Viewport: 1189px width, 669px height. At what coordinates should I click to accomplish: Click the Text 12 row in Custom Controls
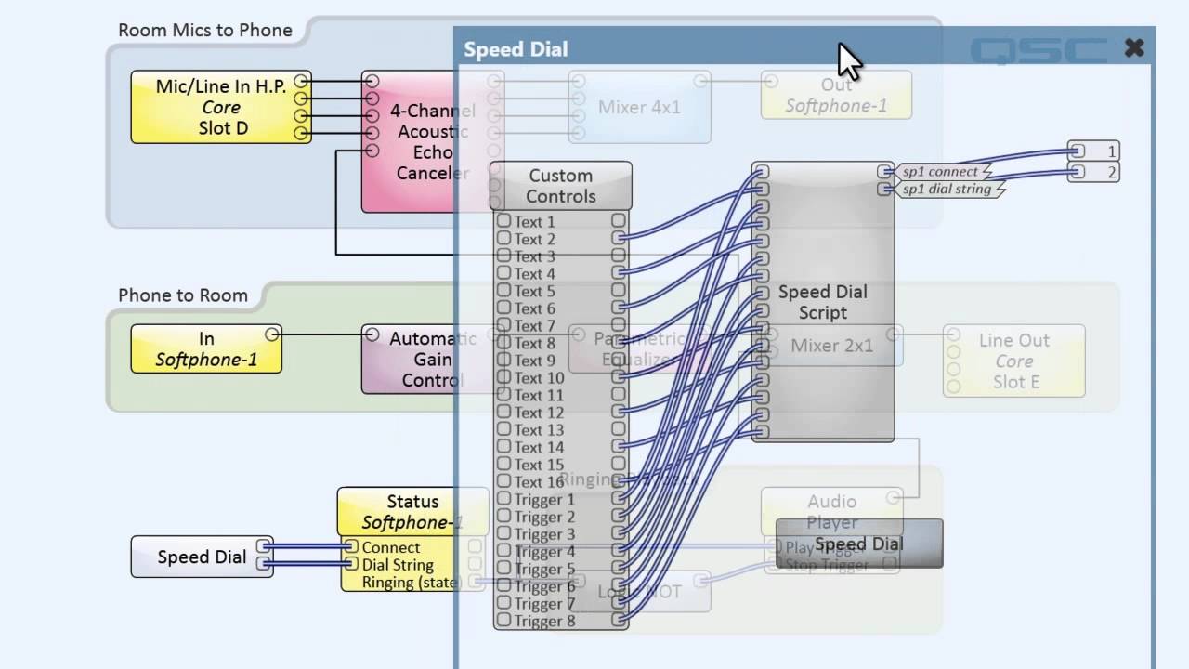pyautogui.click(x=561, y=413)
